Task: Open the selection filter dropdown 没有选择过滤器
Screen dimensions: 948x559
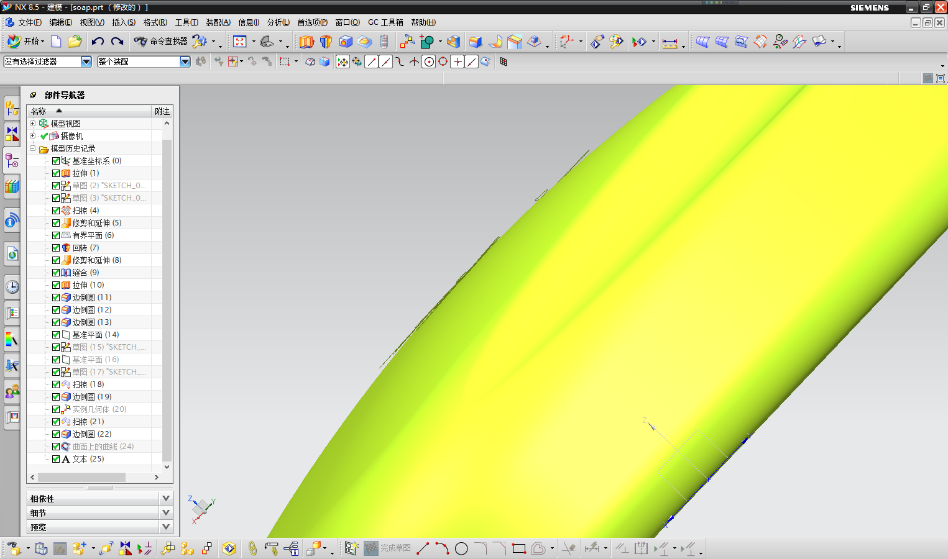Action: point(86,61)
